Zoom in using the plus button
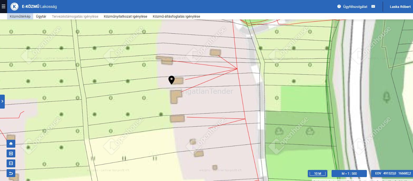Viewport: 413px width, 181px height. 11,153
